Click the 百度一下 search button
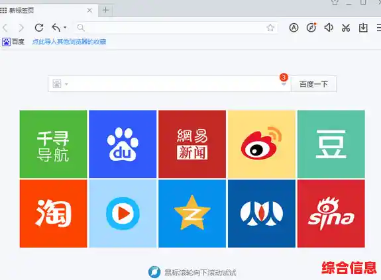This screenshot has height=280, width=381. tap(313, 84)
